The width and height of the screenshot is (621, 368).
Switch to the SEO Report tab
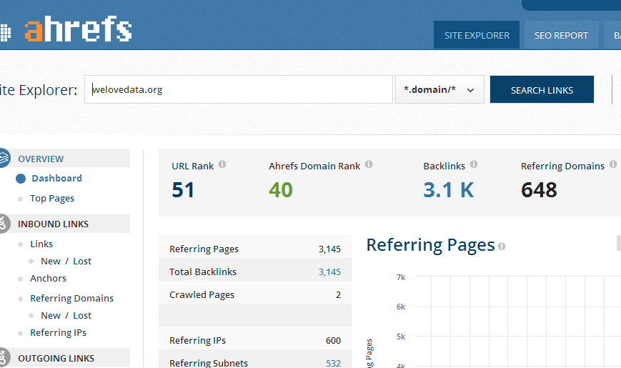(561, 35)
